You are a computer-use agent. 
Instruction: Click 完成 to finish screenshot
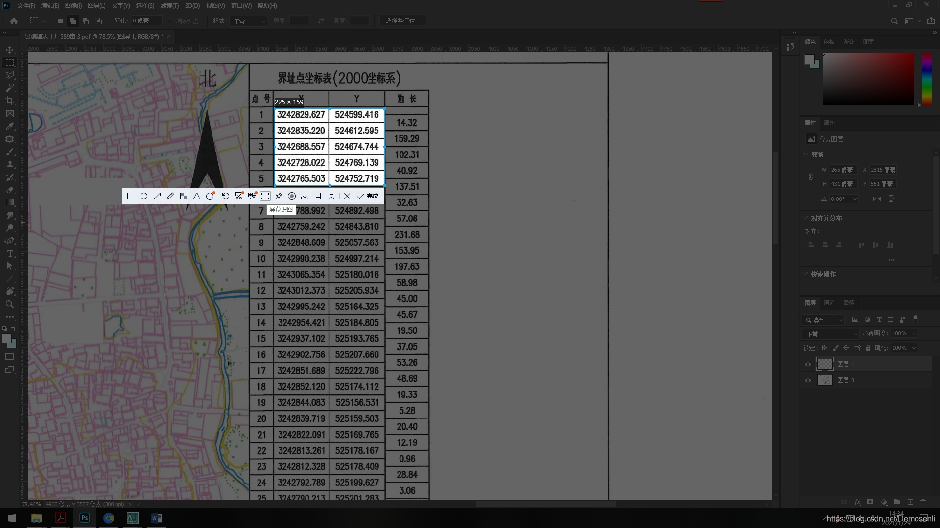click(368, 196)
